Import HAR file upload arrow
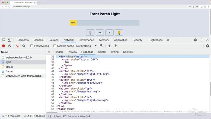This screenshot has width=211, height=119. [109, 46]
